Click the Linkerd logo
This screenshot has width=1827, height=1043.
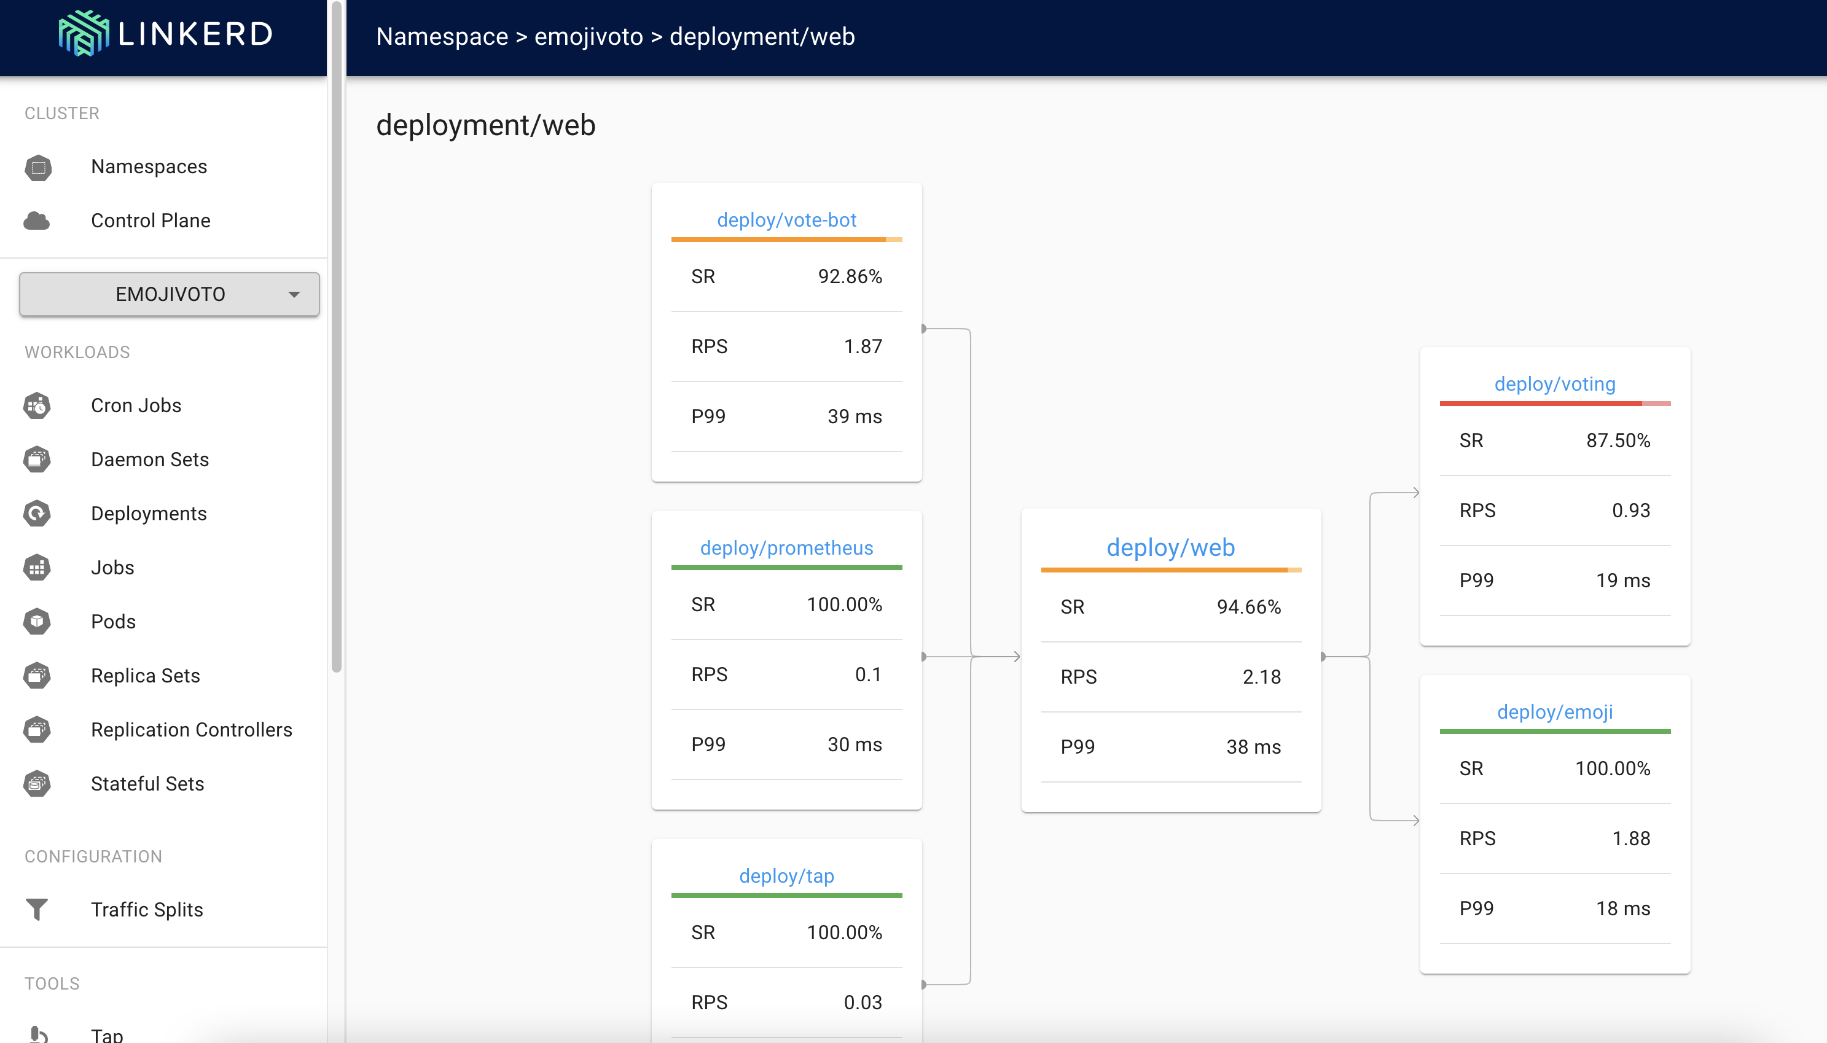pos(165,33)
